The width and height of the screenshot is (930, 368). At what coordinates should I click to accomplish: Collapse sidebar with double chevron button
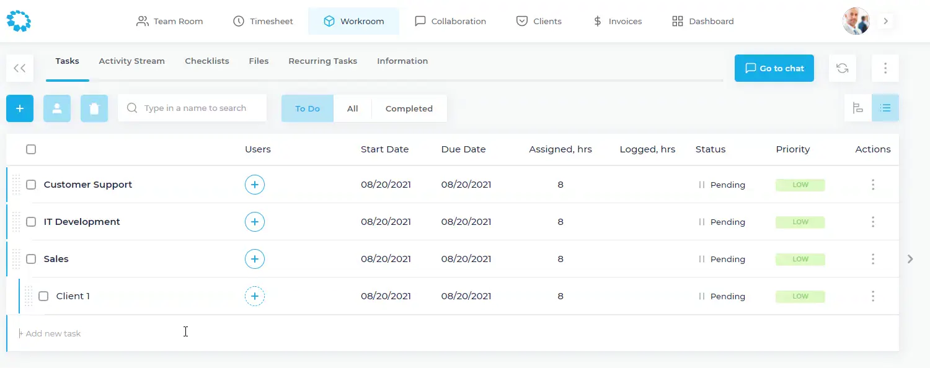(20, 68)
